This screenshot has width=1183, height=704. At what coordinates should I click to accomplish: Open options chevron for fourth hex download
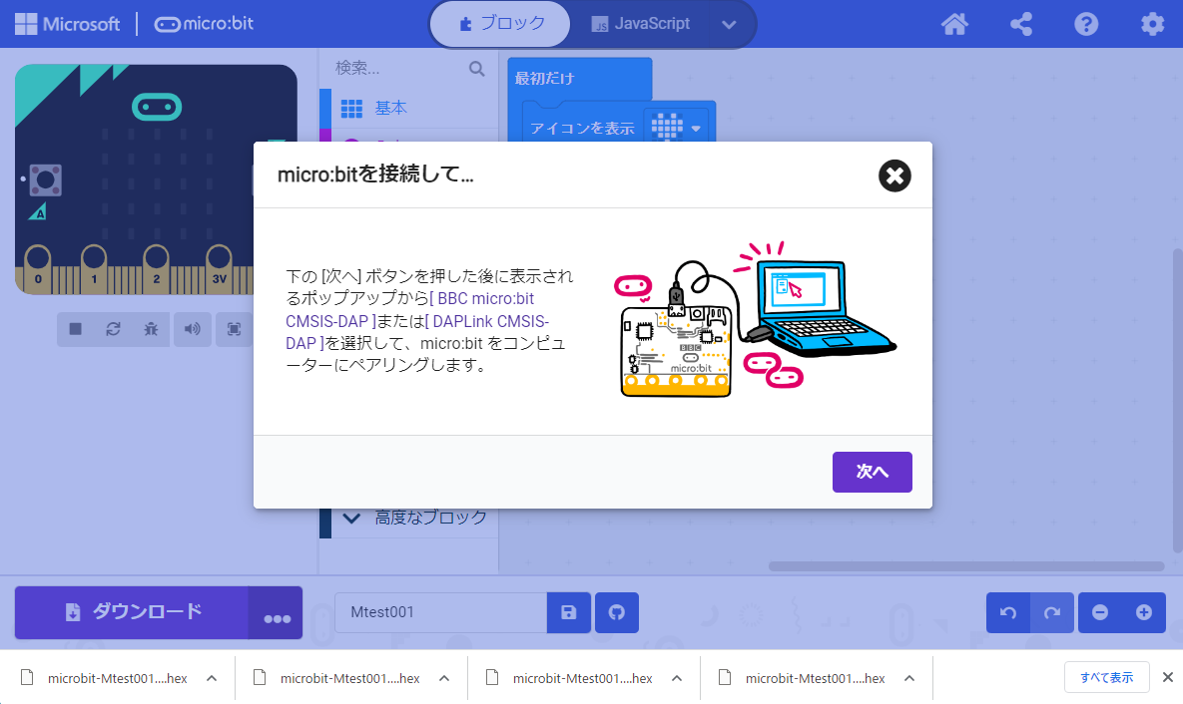tap(909, 678)
